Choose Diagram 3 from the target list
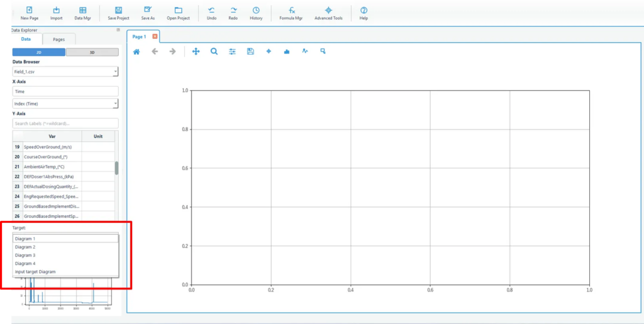Image resolution: width=644 pixels, height=324 pixels. 65,256
